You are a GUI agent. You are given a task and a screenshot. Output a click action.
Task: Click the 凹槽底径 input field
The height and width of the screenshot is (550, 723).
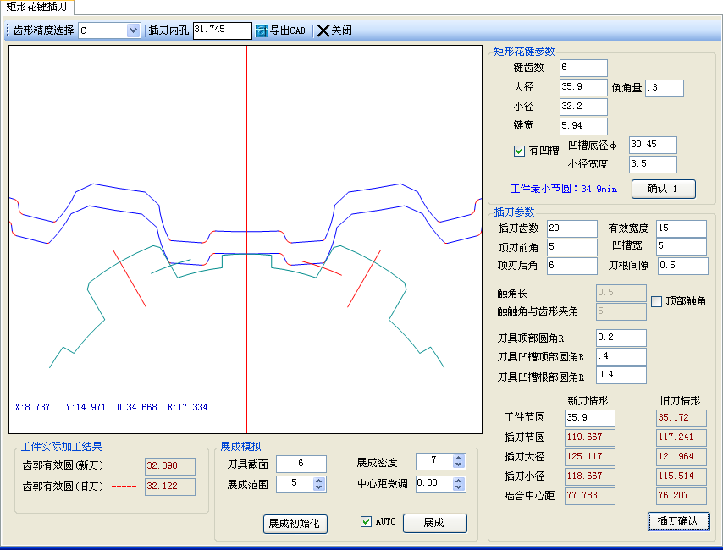[653, 145]
